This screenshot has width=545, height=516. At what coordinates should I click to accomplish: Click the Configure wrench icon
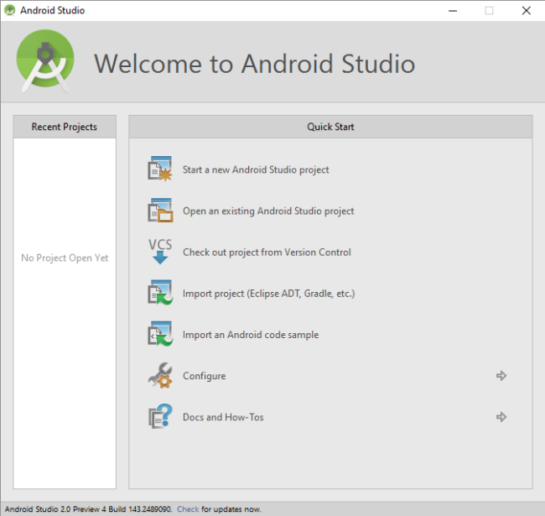pos(160,376)
